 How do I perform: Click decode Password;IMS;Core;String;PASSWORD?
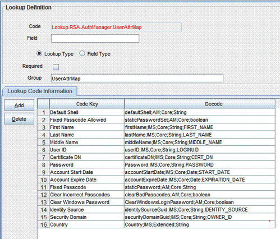[x=200, y=164]
